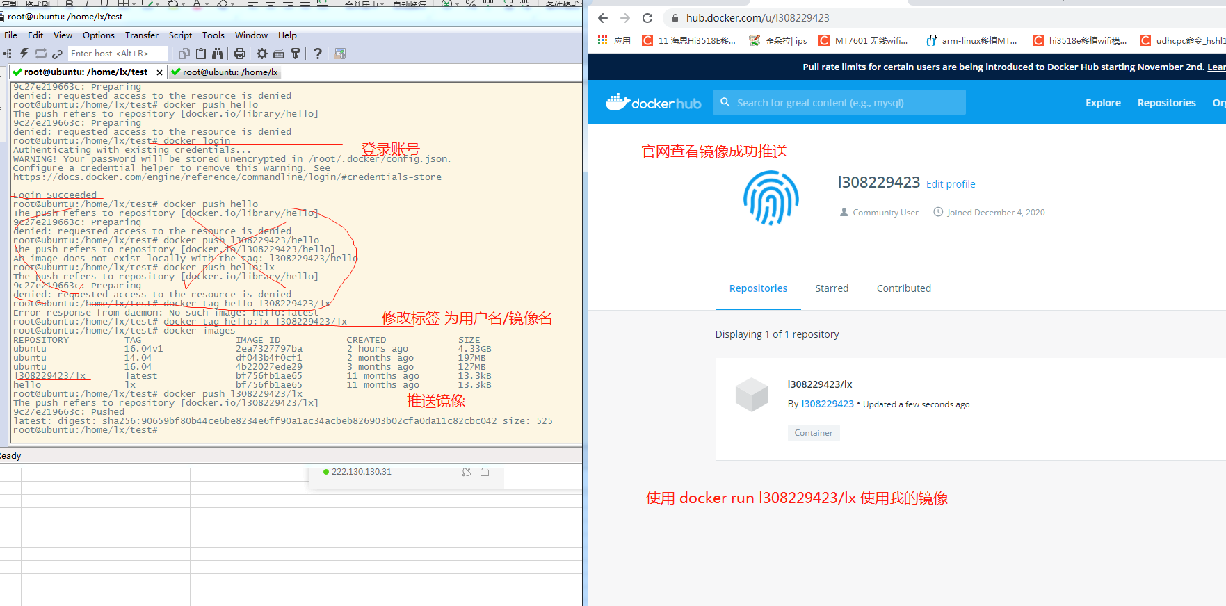
Task: Click the keymap editor keyboard icon
Action: (279, 54)
